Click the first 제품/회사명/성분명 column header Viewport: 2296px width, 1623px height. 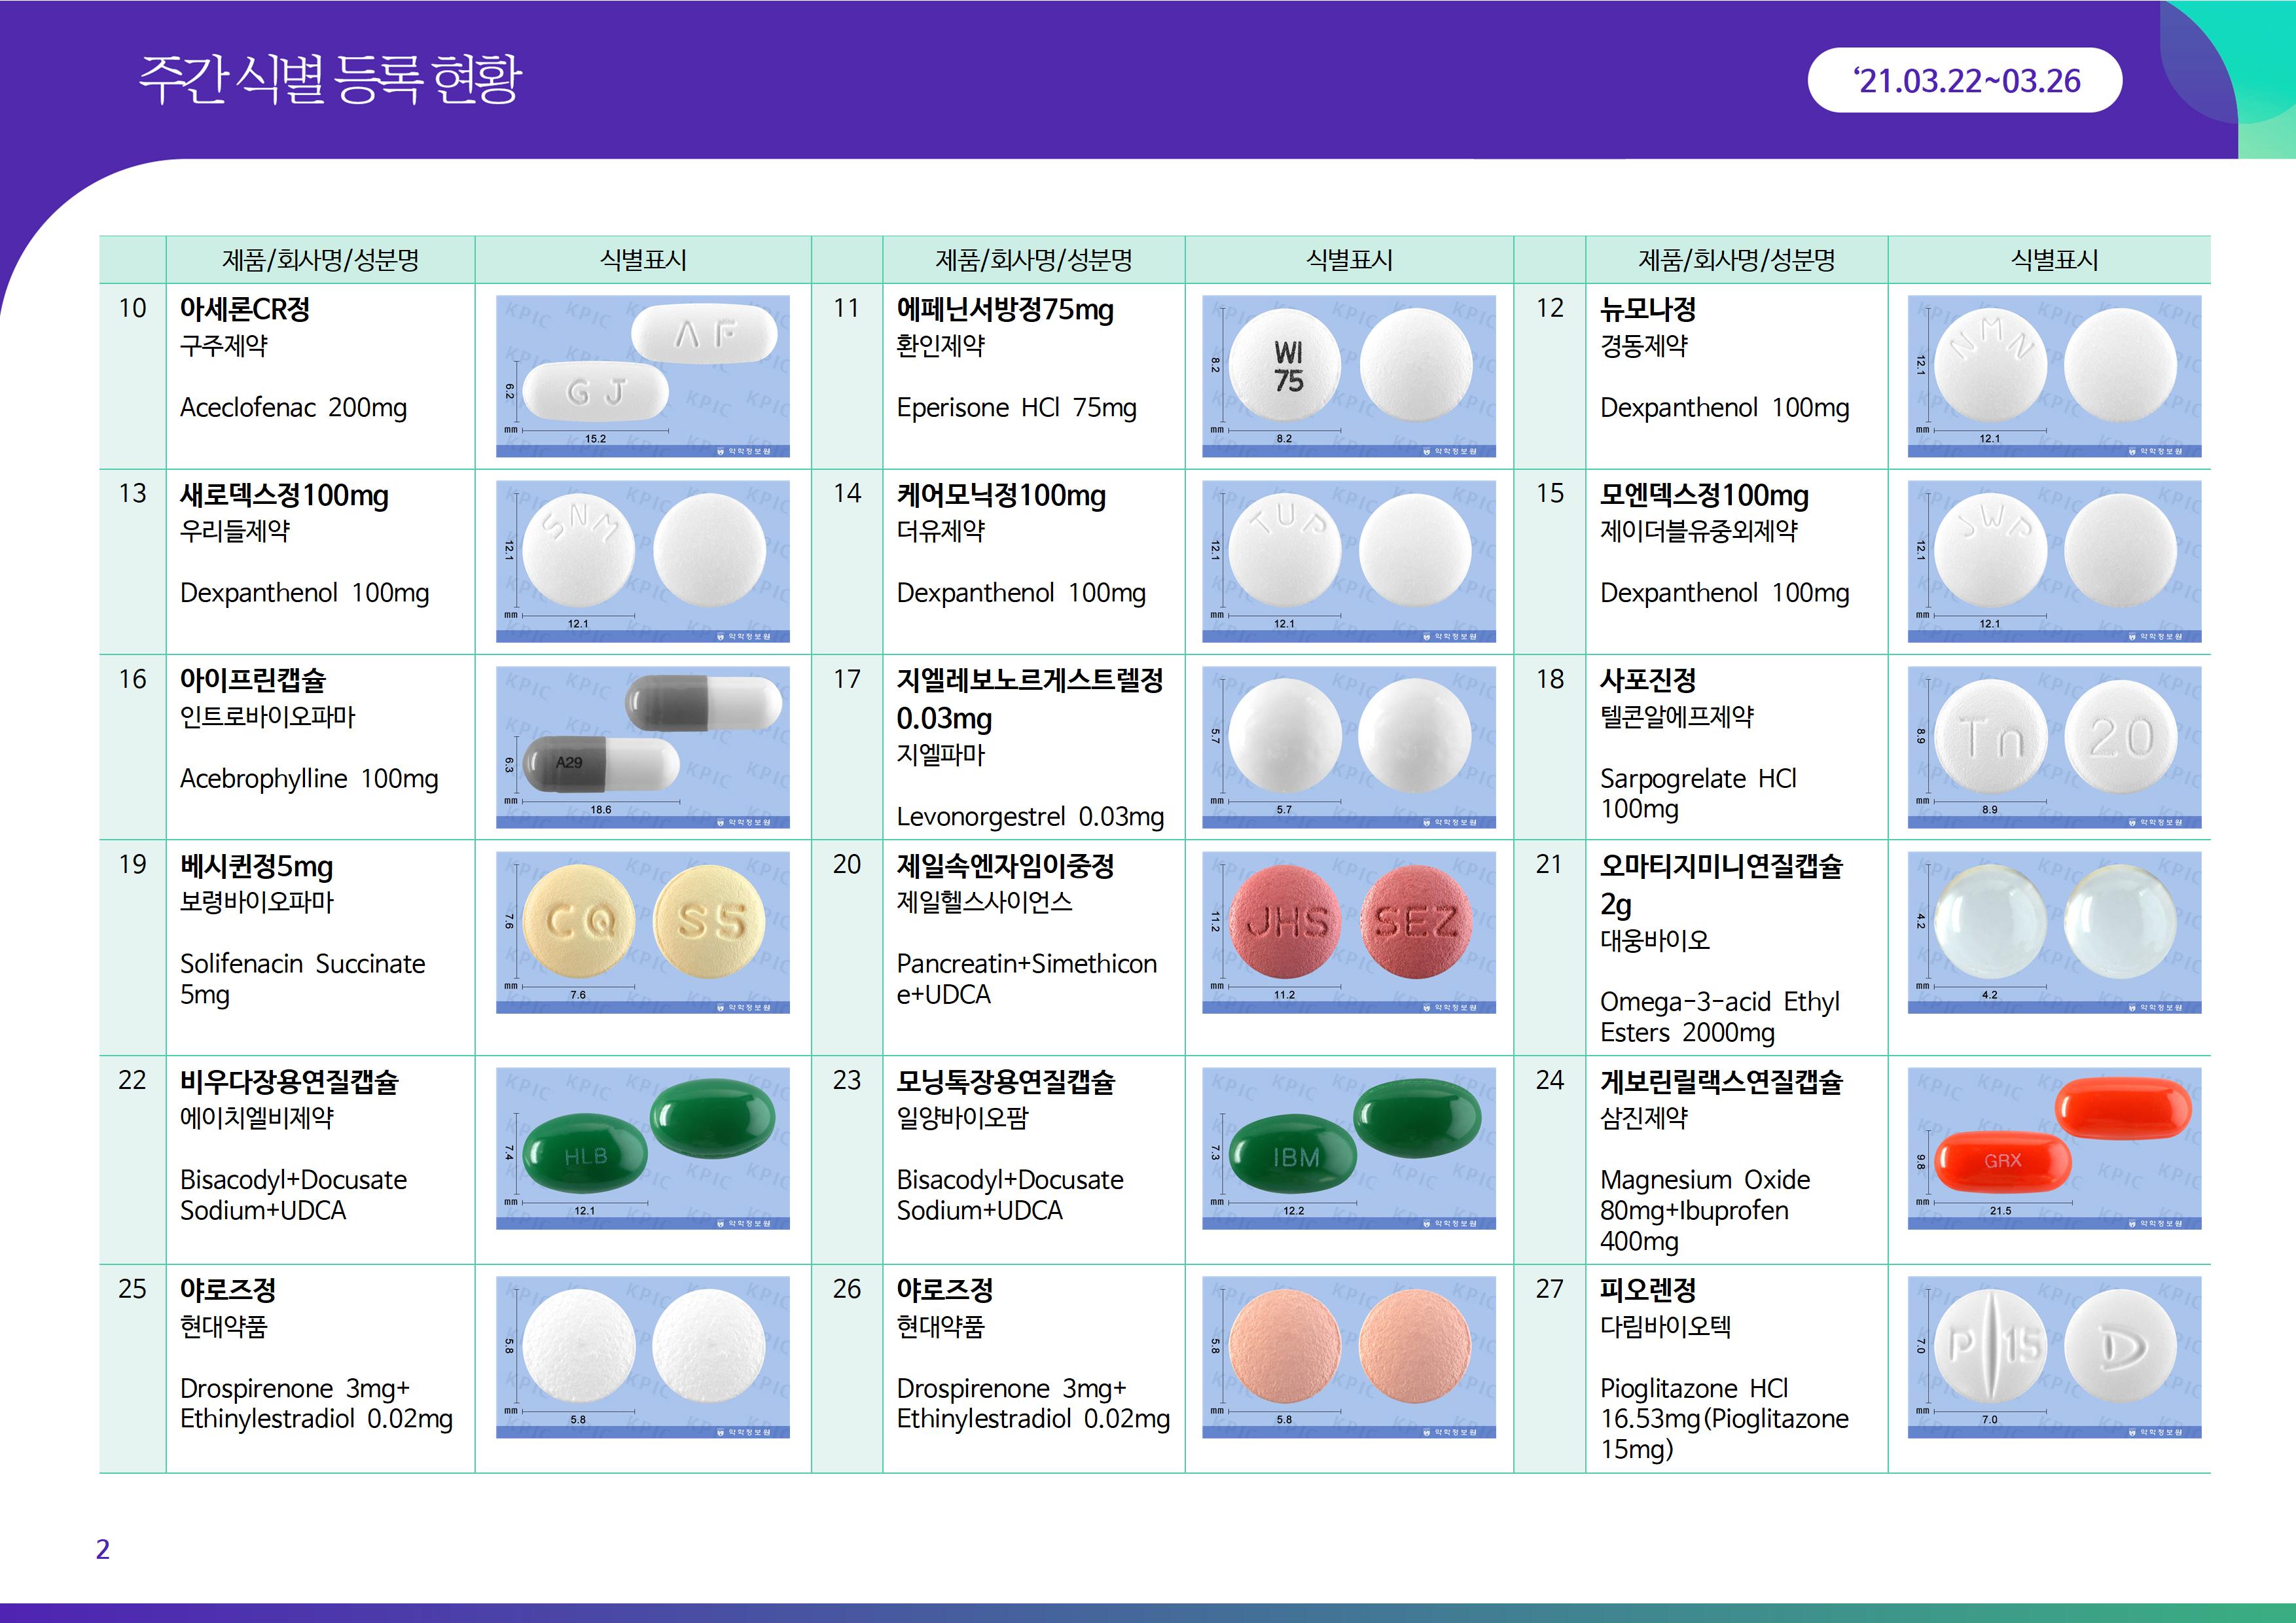[x=320, y=260]
